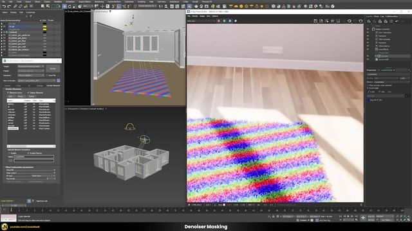Select the Select and Link tool
This screenshot has height=231, width=412.
tap(15, 6)
